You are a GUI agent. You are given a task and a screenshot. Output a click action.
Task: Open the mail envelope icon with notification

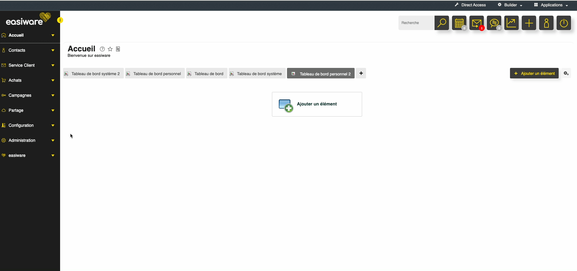coord(476,23)
